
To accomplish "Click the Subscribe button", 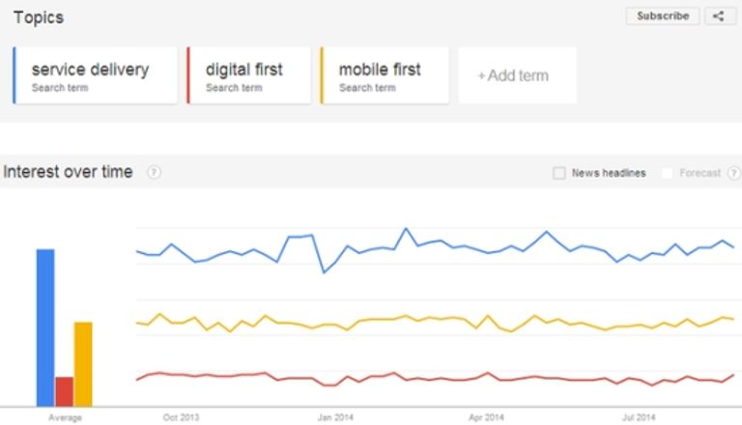I will pyautogui.click(x=663, y=16).
